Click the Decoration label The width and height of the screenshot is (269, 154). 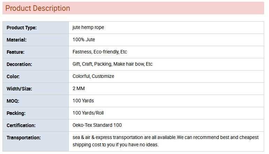pyautogui.click(x=19, y=64)
